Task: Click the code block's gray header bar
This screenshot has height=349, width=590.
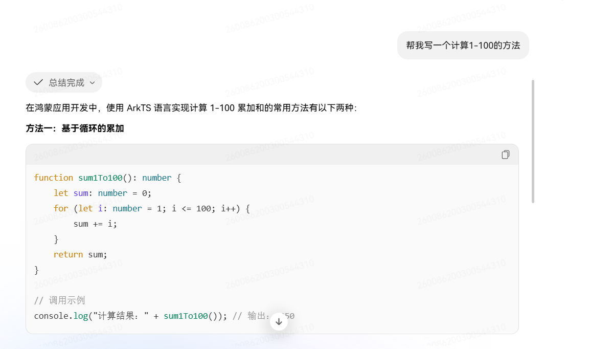Action: pyautogui.click(x=256, y=155)
